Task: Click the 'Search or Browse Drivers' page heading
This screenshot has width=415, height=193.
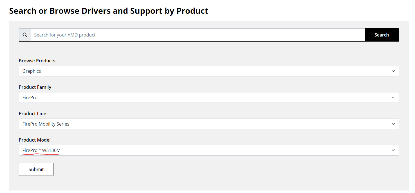Action: click(x=109, y=11)
